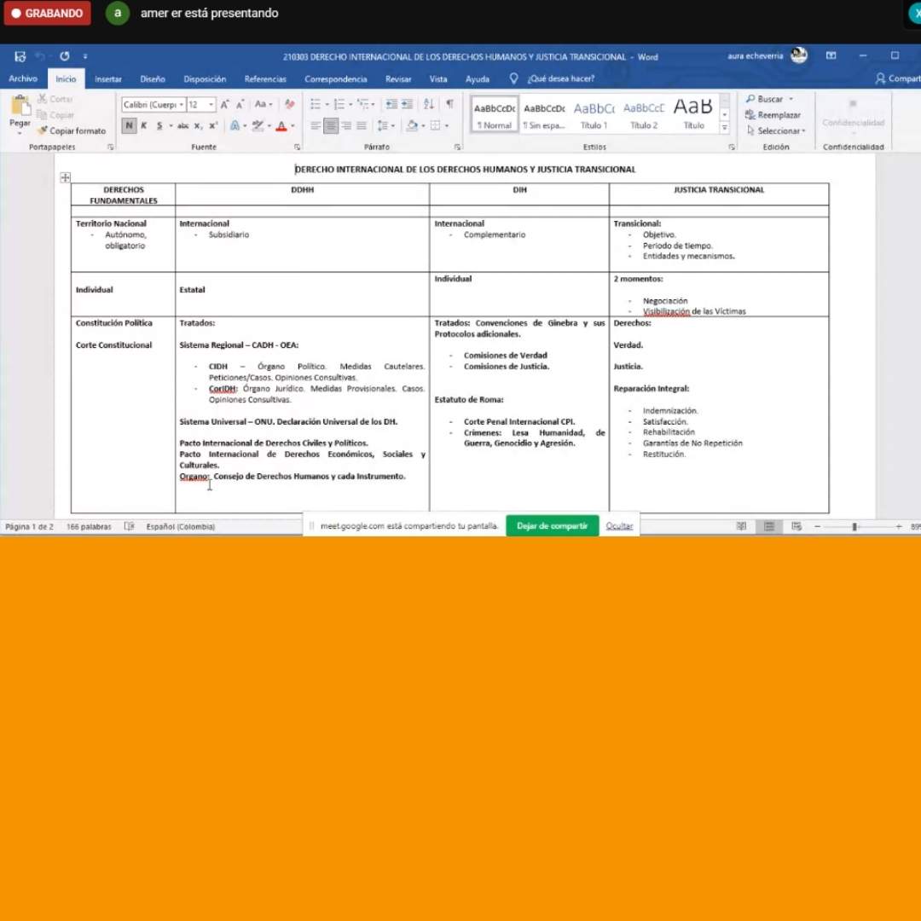Open the aura echeverria account avatar
The image size is (921, 921).
(799, 55)
